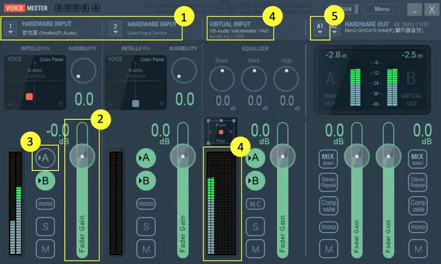441x264 pixels.
Task: Minimize the Voicemeeter window
Action: click(414, 10)
